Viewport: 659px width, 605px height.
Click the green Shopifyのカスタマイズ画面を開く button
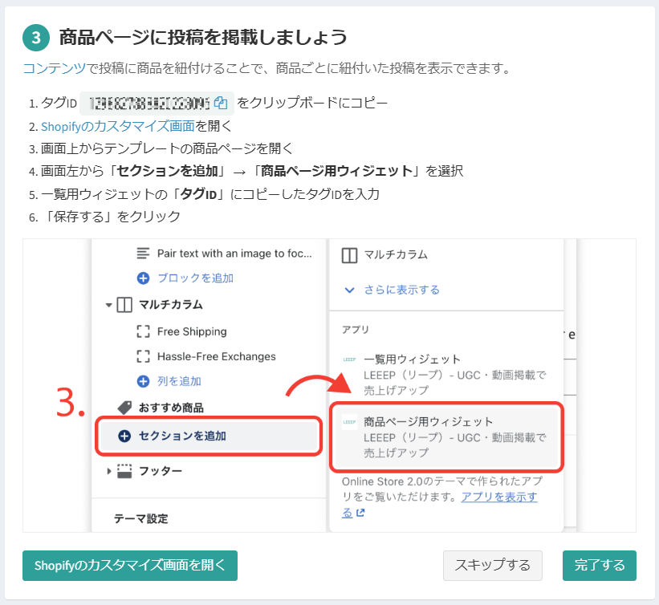click(x=130, y=566)
